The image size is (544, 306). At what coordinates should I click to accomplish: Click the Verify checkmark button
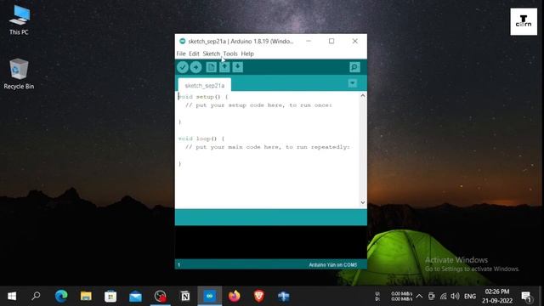183,67
